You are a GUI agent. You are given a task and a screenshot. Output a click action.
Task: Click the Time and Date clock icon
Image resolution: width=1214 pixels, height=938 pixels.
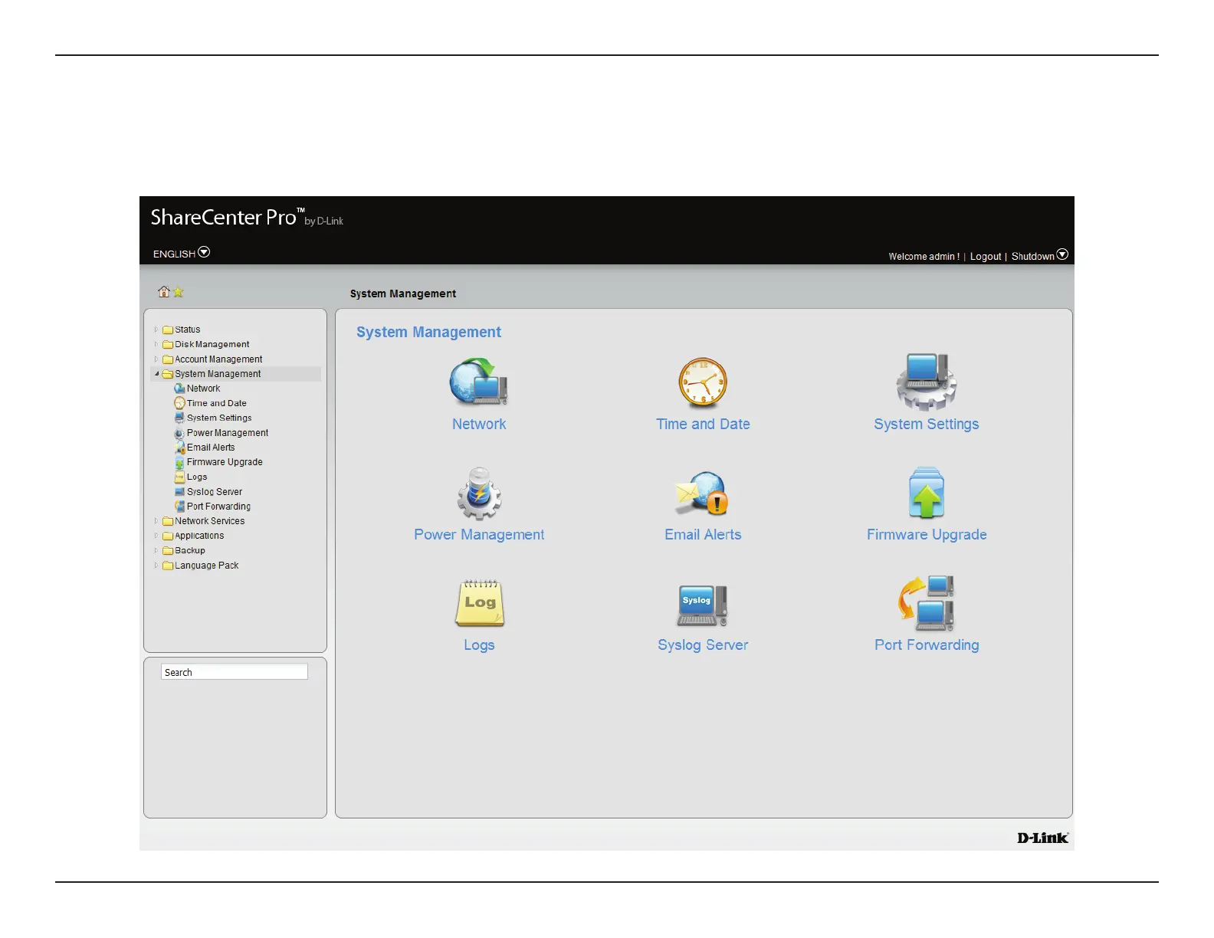point(702,382)
